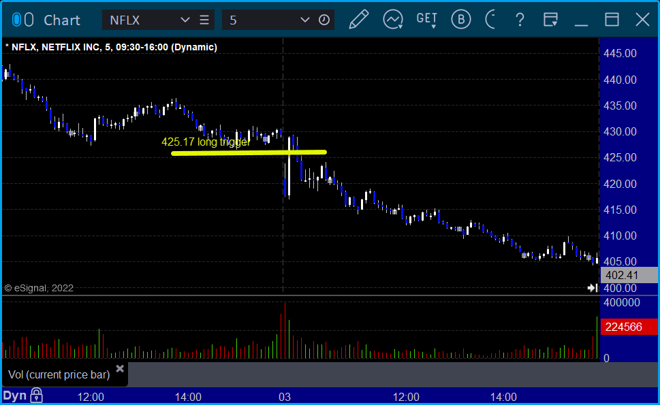Open the symbol list hamburger icon
This screenshot has height=405, width=660.
pos(204,20)
